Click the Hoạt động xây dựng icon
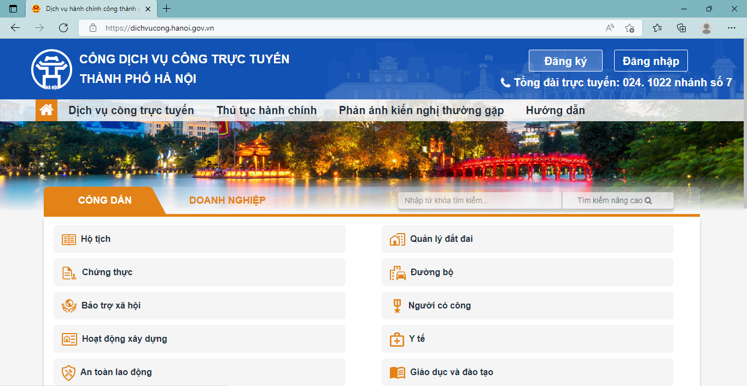This screenshot has width=747, height=386. (x=69, y=339)
